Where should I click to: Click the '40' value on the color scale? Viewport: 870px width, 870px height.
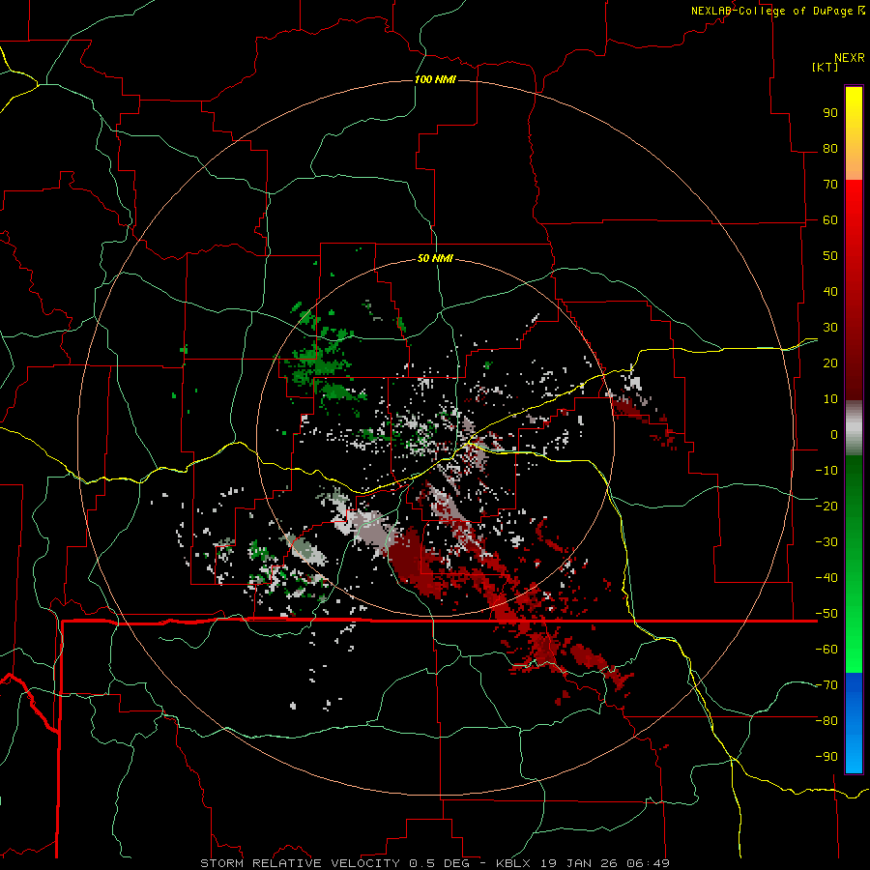click(x=830, y=291)
